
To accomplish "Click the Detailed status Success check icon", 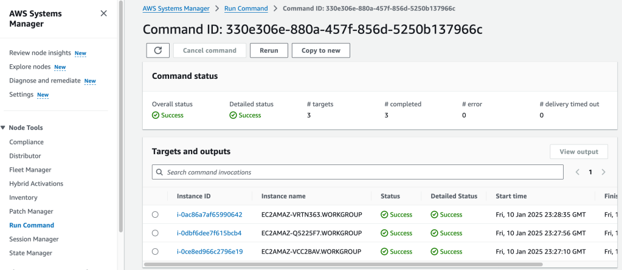I will (x=233, y=115).
